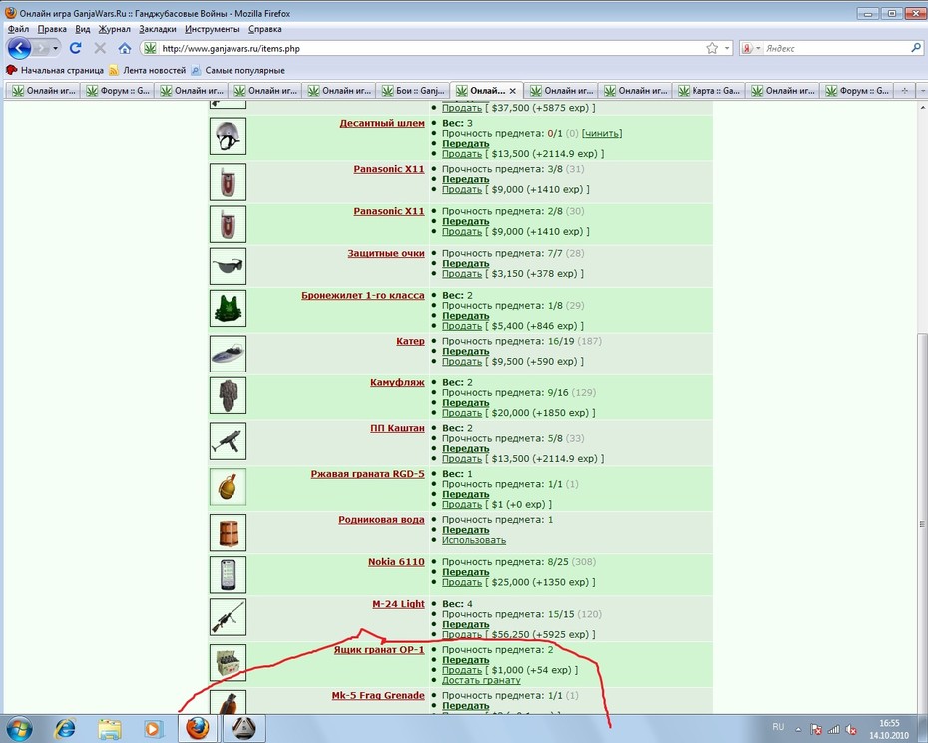Click the Nokia 6110 phone image
Screen dimensions: 928x743
[x=228, y=575]
